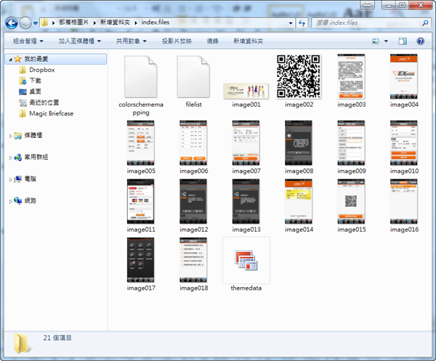Click the 新增資料夾 button
Image resolution: width=436 pixels, height=361 pixels.
(x=248, y=41)
